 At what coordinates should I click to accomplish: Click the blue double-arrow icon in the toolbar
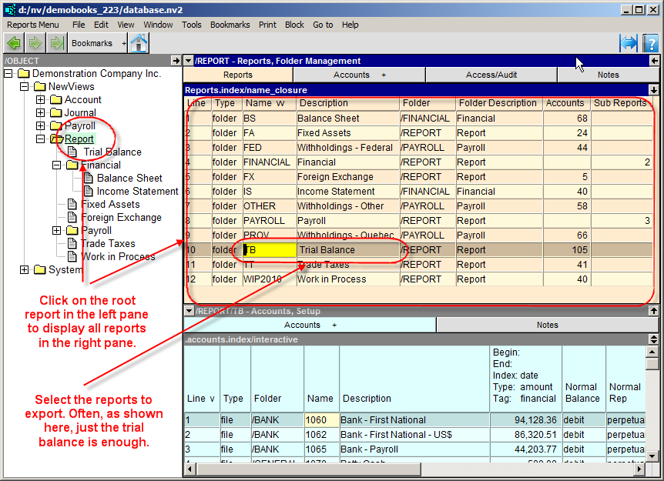(629, 43)
